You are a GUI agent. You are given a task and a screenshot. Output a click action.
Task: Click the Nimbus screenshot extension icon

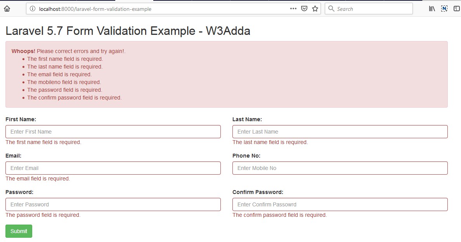coord(444,8)
